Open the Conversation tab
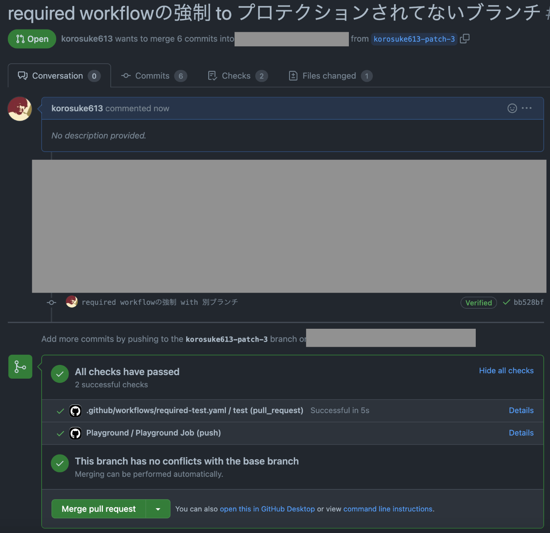The height and width of the screenshot is (533, 550). (x=59, y=76)
